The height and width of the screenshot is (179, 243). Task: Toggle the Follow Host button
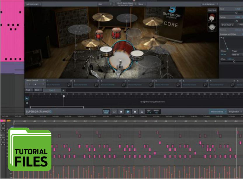click(x=106, y=112)
